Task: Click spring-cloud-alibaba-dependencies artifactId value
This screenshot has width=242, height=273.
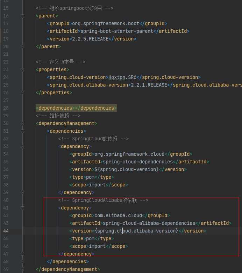Action: pyautogui.click(x=149, y=223)
